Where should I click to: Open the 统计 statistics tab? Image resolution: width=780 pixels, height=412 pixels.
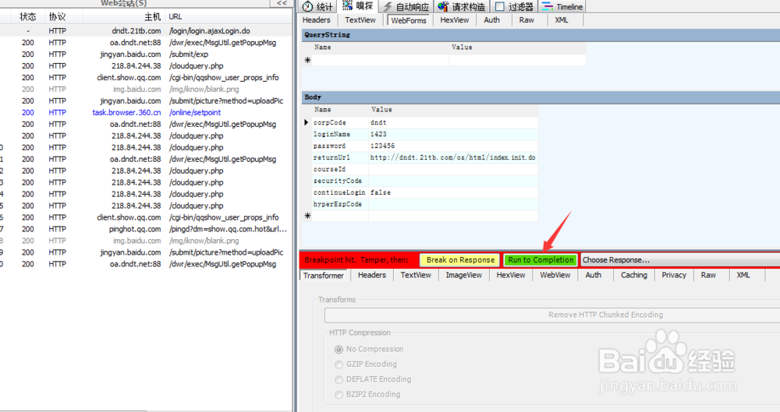tap(318, 6)
